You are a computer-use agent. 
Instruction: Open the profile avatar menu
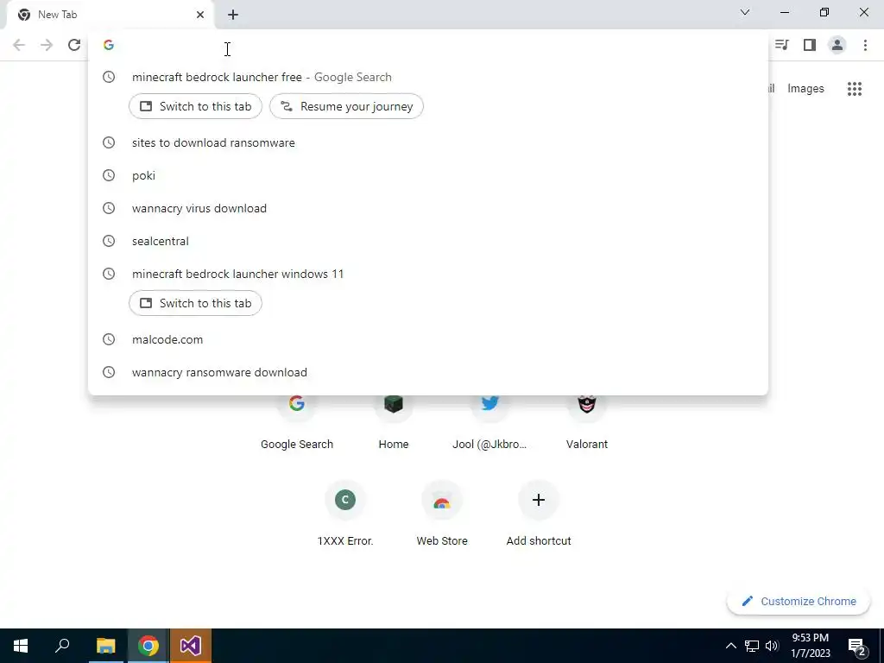click(x=837, y=45)
